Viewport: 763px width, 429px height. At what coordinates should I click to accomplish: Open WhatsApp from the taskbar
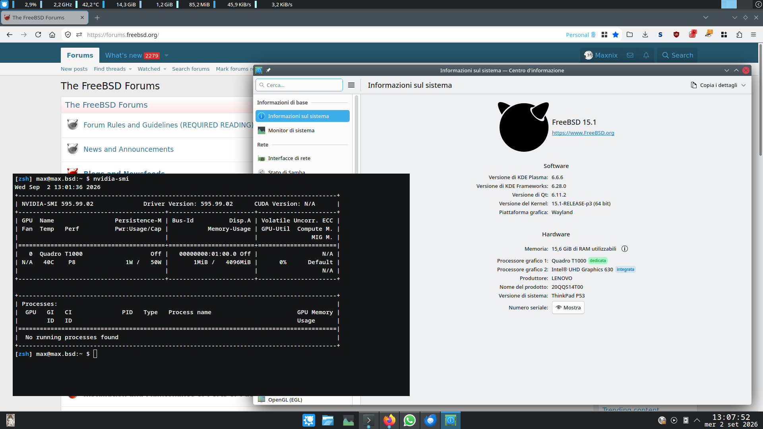[410, 420]
